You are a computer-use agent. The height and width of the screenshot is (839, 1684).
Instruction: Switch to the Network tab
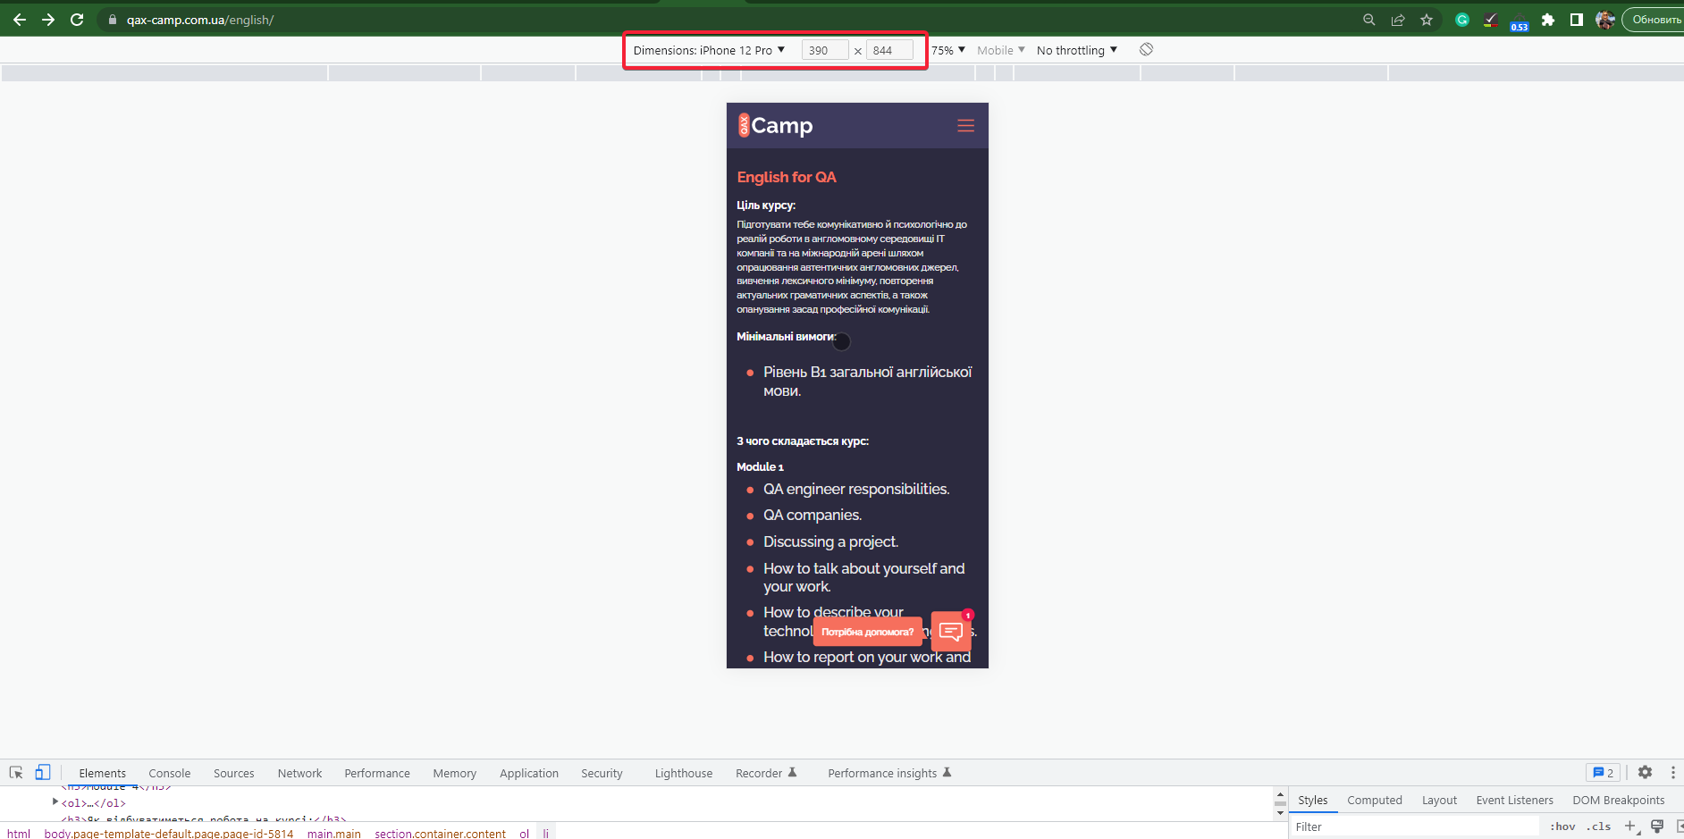pyautogui.click(x=299, y=772)
